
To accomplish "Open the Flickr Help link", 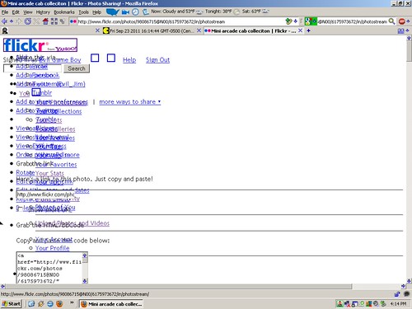I will pos(129,60).
